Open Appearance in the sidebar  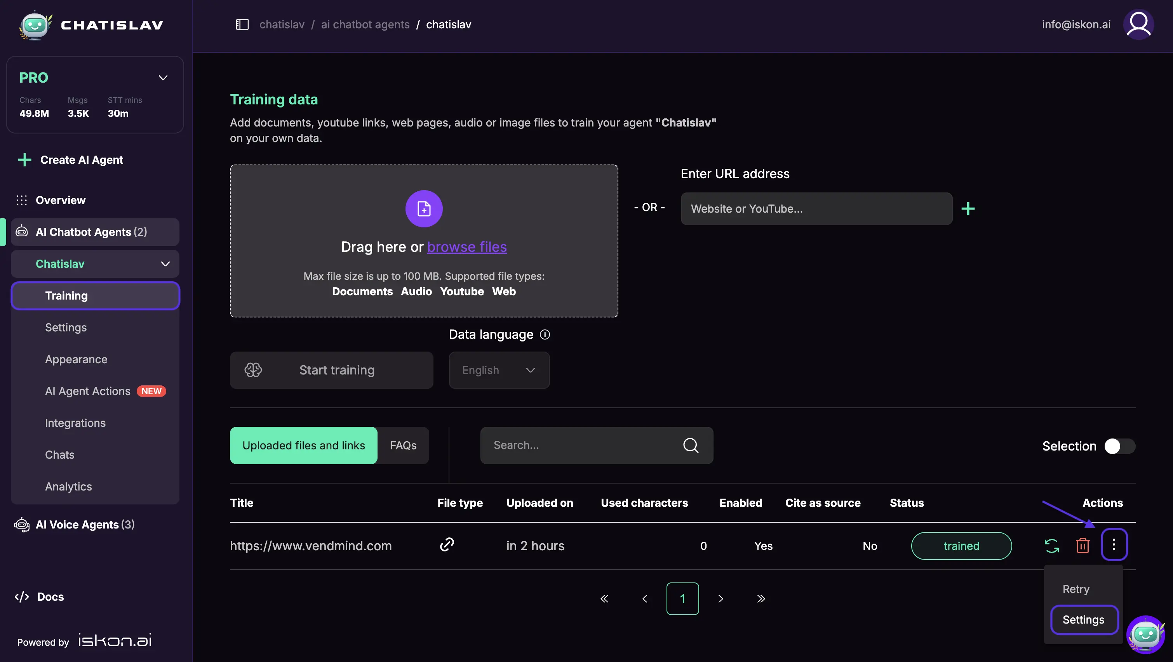76,359
